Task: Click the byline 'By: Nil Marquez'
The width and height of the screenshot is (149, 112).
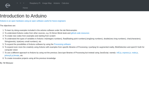Action: (7, 63)
